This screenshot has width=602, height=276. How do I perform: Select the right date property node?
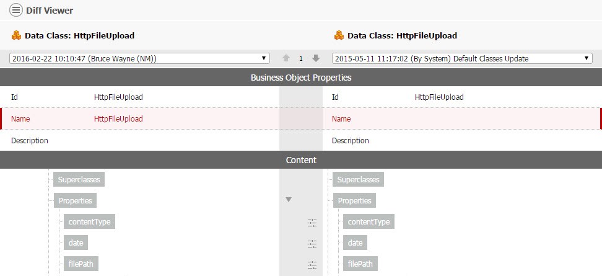pyautogui.click(x=356, y=243)
